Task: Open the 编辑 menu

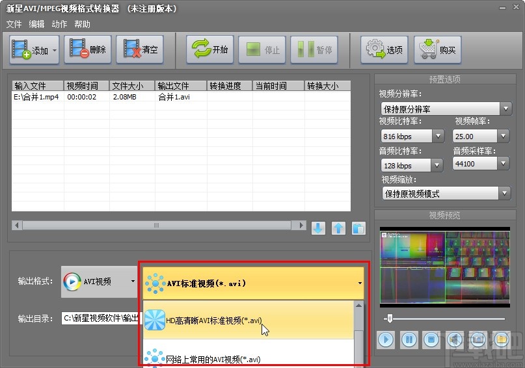Action: [x=36, y=24]
